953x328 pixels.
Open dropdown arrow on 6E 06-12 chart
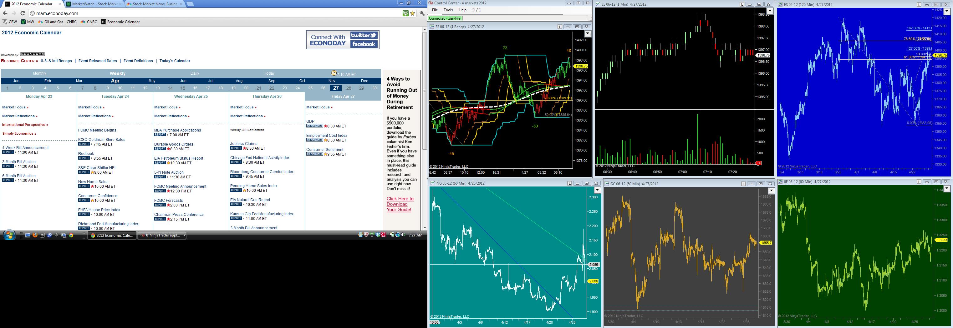click(x=947, y=189)
